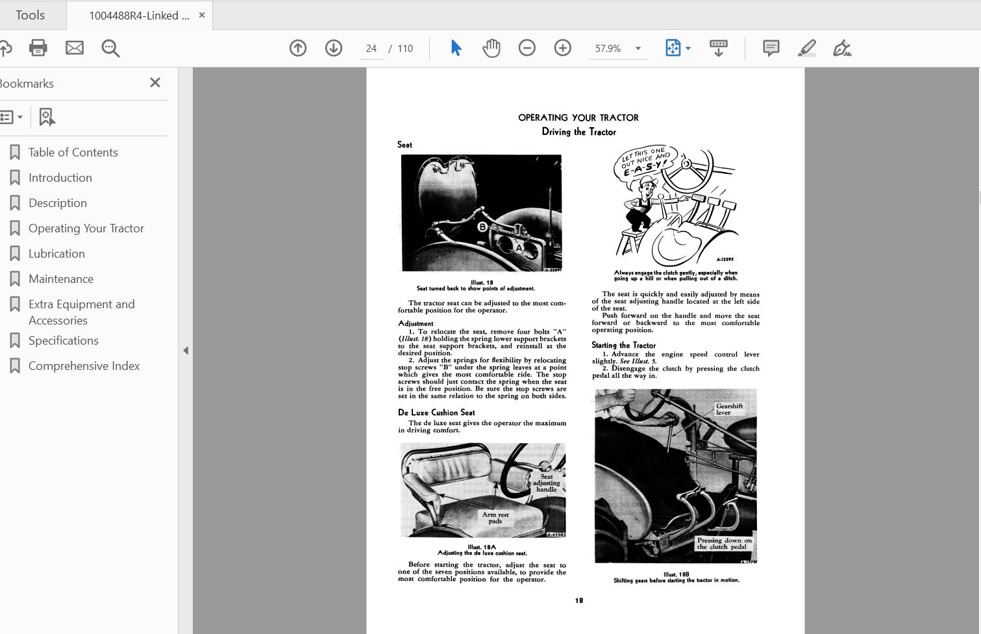The height and width of the screenshot is (634, 981).
Task: Close the Bookmarks panel
Action: tap(155, 82)
